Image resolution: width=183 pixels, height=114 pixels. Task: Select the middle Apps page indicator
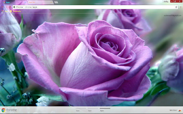pos(93,110)
